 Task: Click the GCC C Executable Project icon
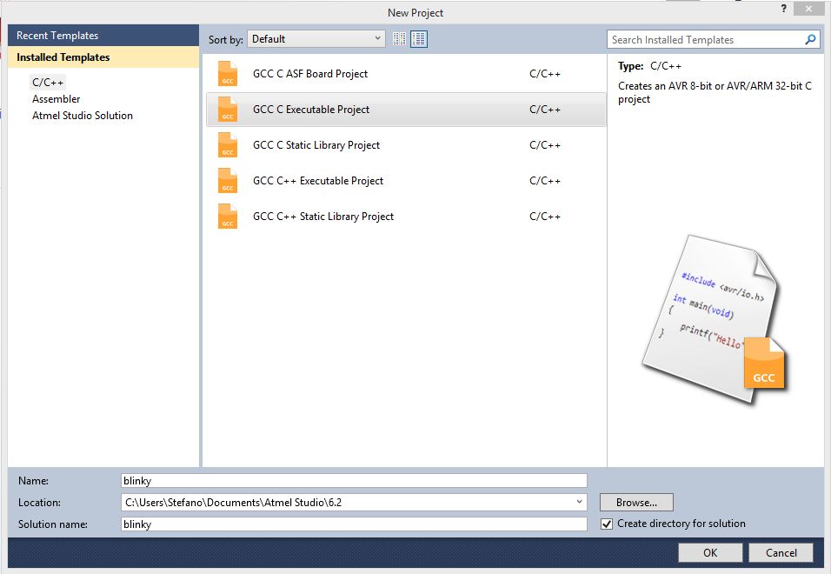click(x=228, y=110)
